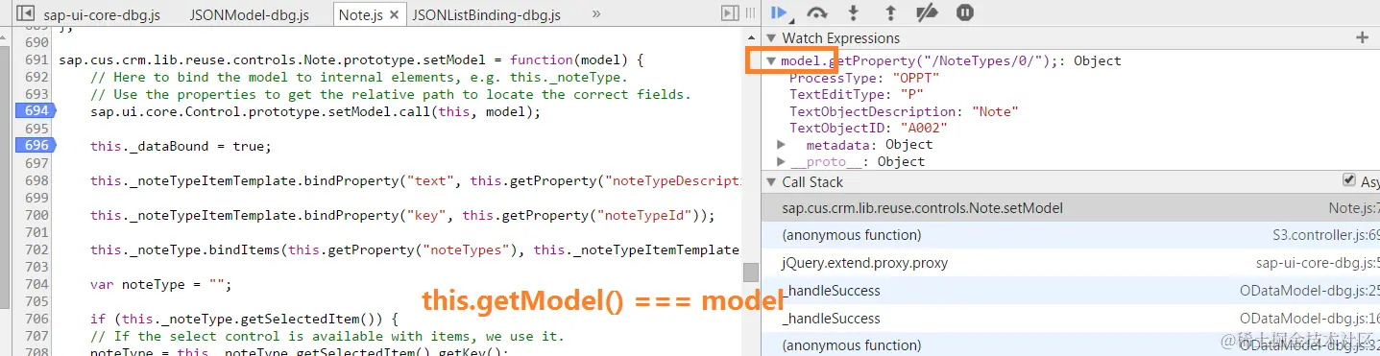This screenshot has height=356, width=1380.
Task: Set a breakpoint on line number 700
Action: click(x=36, y=215)
